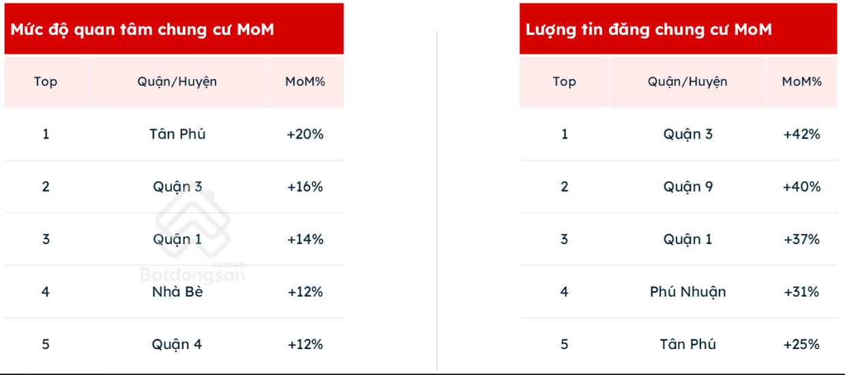This screenshot has width=845, height=375.
Task: Click the "Mức độ quan tâm chung cư MoM" header
Action: 142,29
